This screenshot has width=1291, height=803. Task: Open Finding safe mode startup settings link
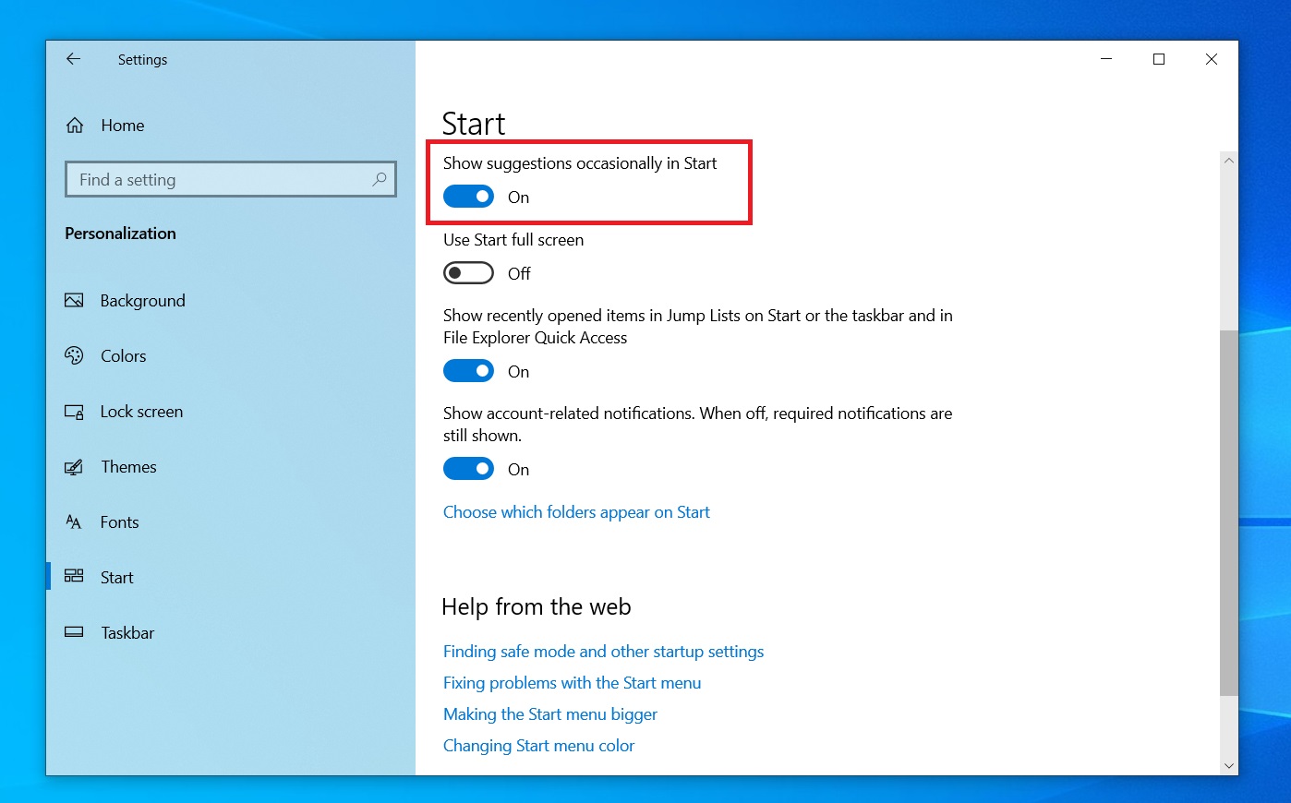(603, 652)
